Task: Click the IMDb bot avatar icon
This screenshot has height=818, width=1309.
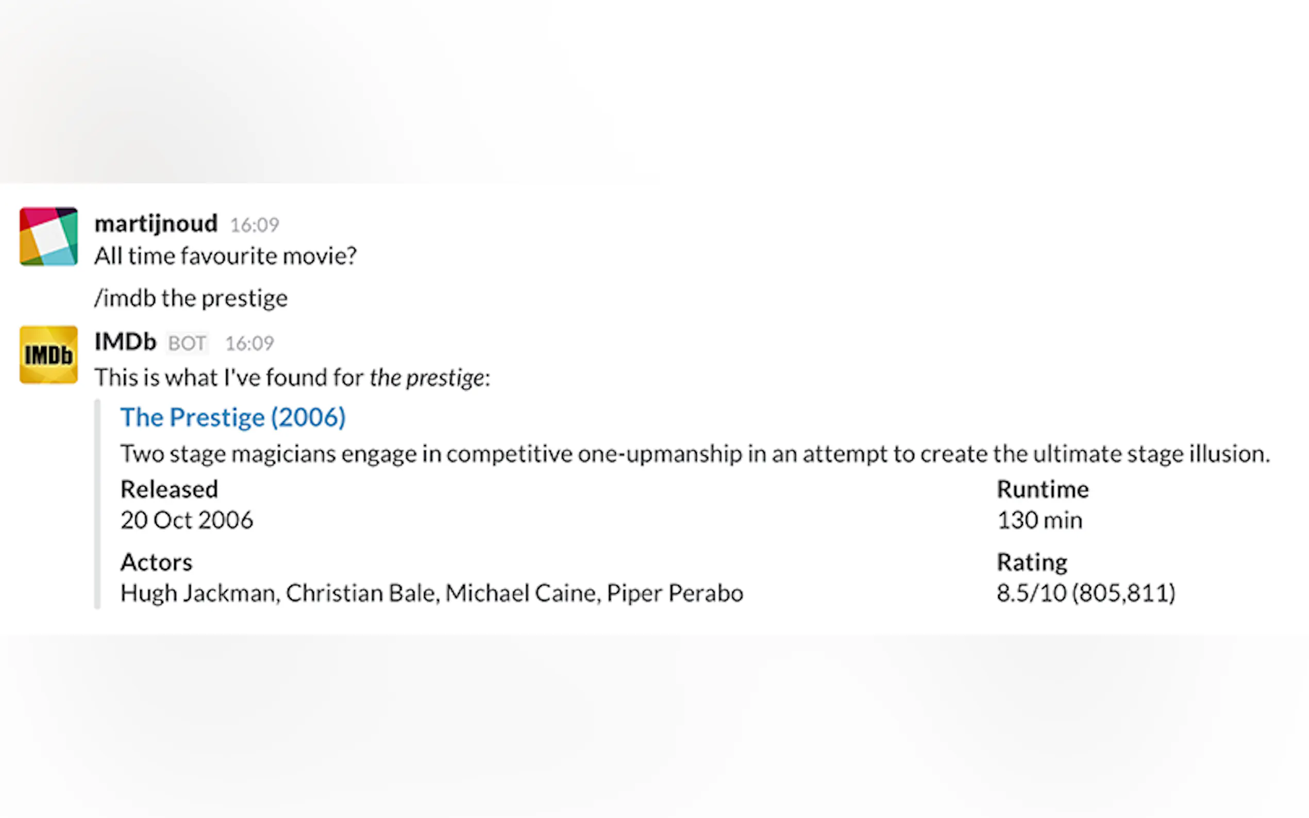Action: (x=49, y=355)
